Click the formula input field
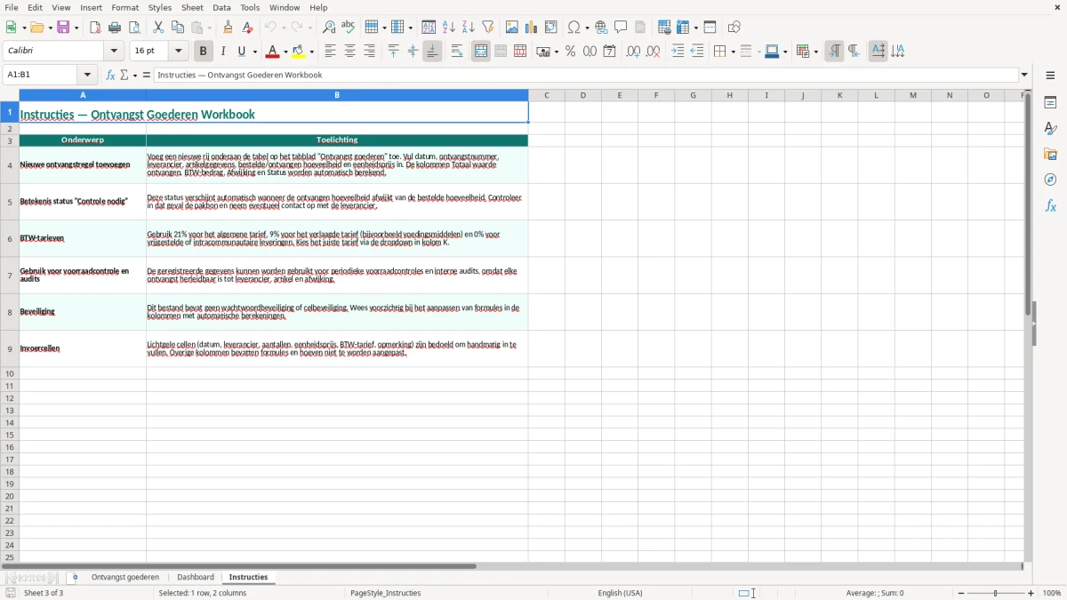The width and height of the screenshot is (1067, 600). point(585,75)
